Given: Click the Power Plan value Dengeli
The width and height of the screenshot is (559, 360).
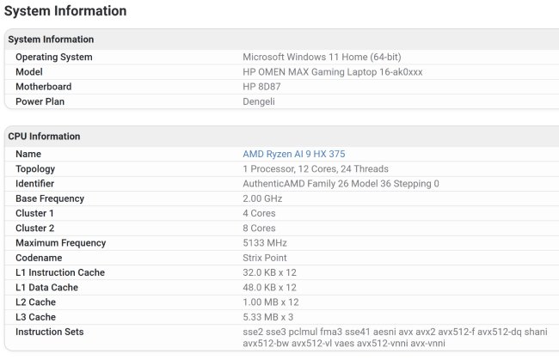Looking at the screenshot, I should [x=261, y=101].
